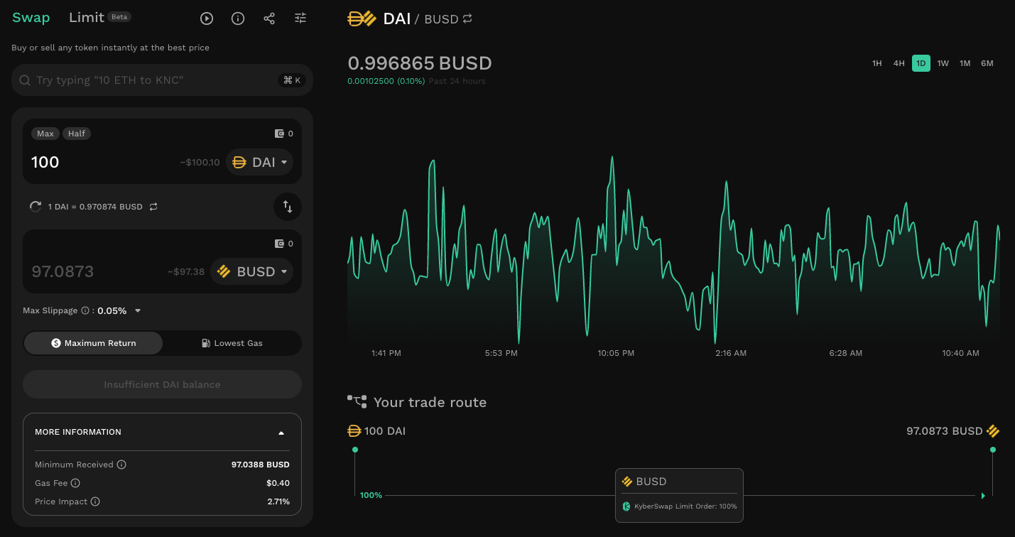
Task: Select the Swap tab
Action: [31, 18]
